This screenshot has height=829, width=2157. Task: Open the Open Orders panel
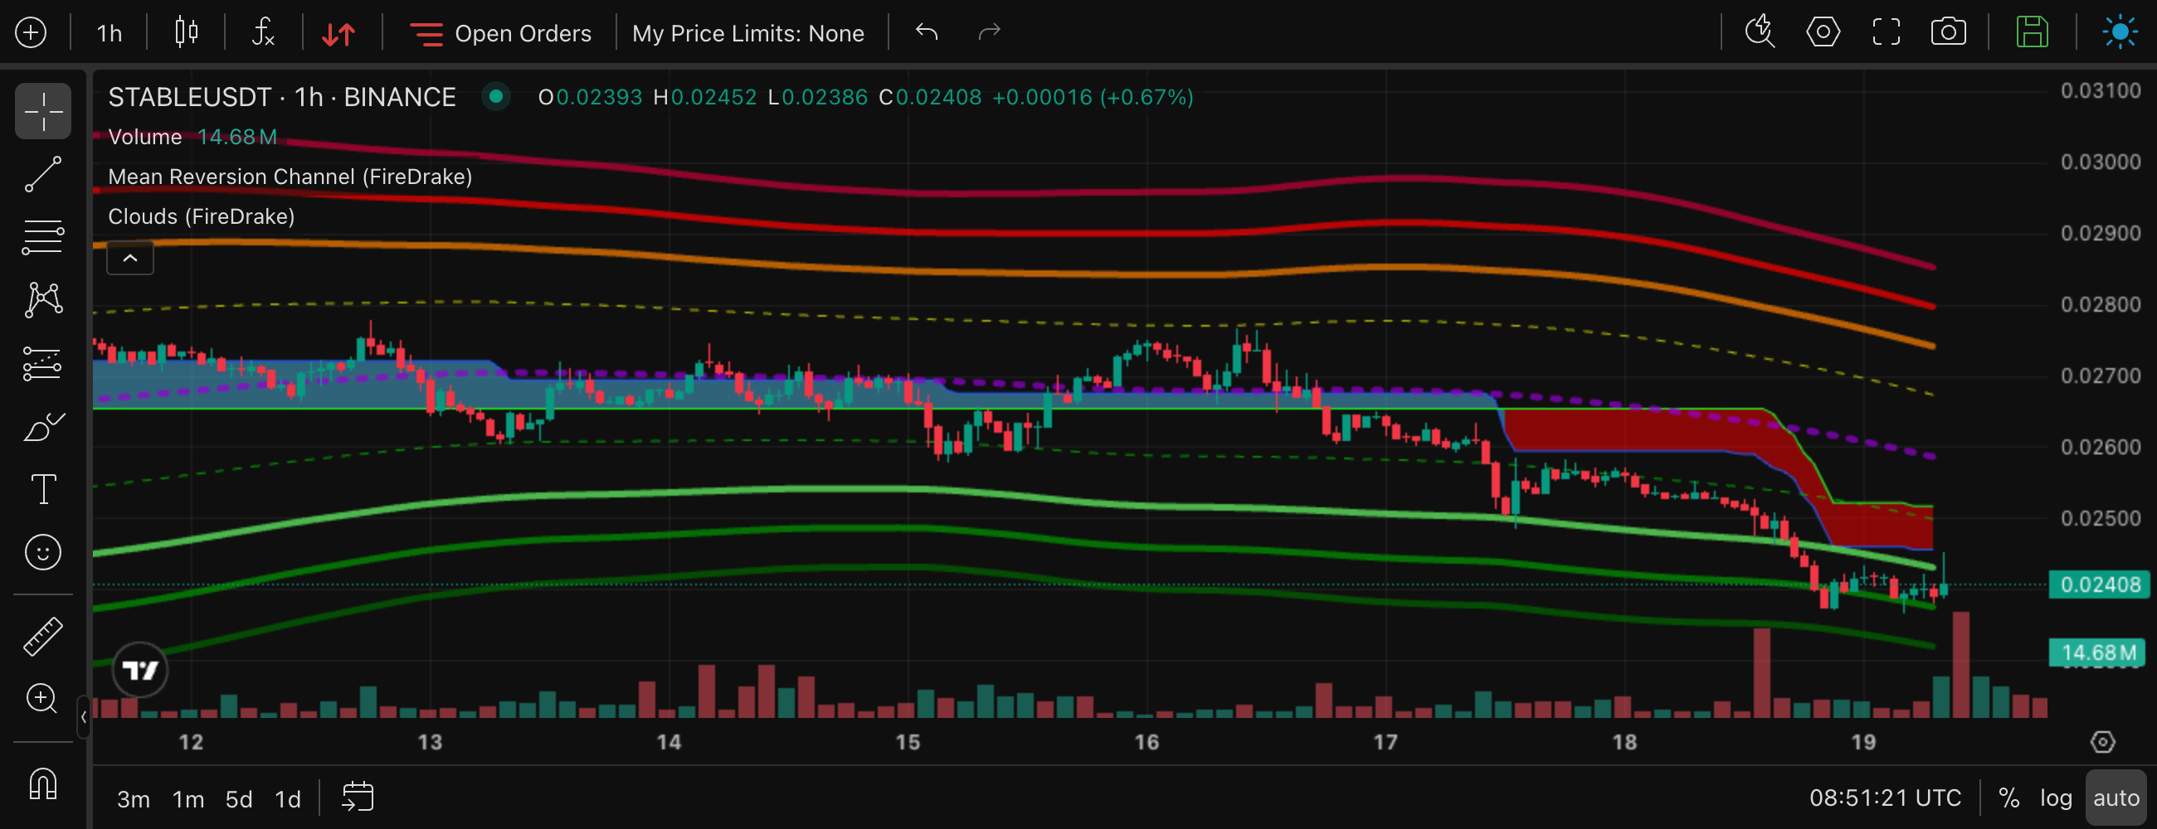point(500,33)
